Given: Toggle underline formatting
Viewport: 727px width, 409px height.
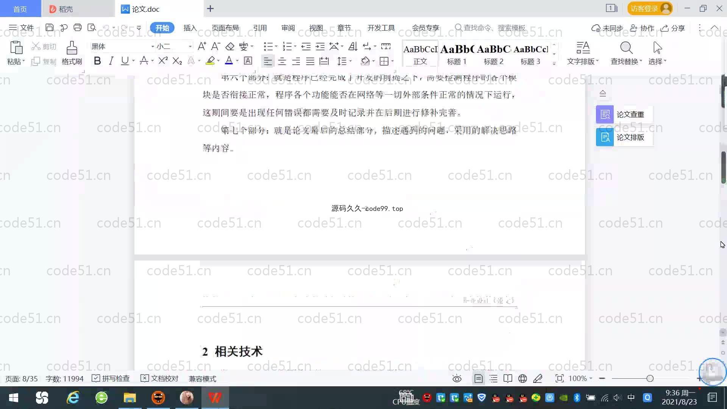Looking at the screenshot, I should 125,61.
